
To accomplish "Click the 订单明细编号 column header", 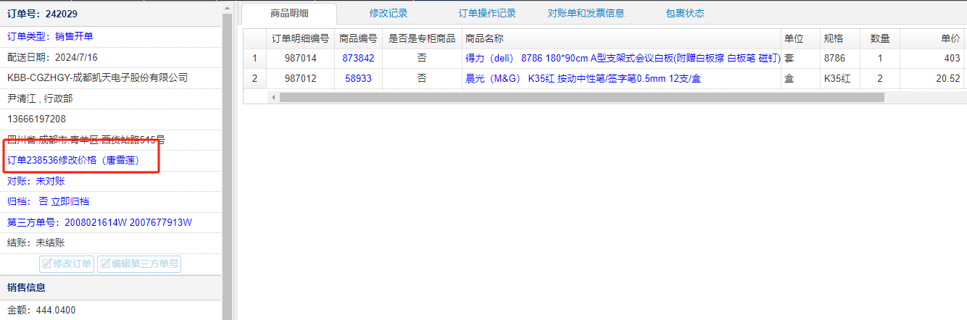I will click(x=300, y=38).
